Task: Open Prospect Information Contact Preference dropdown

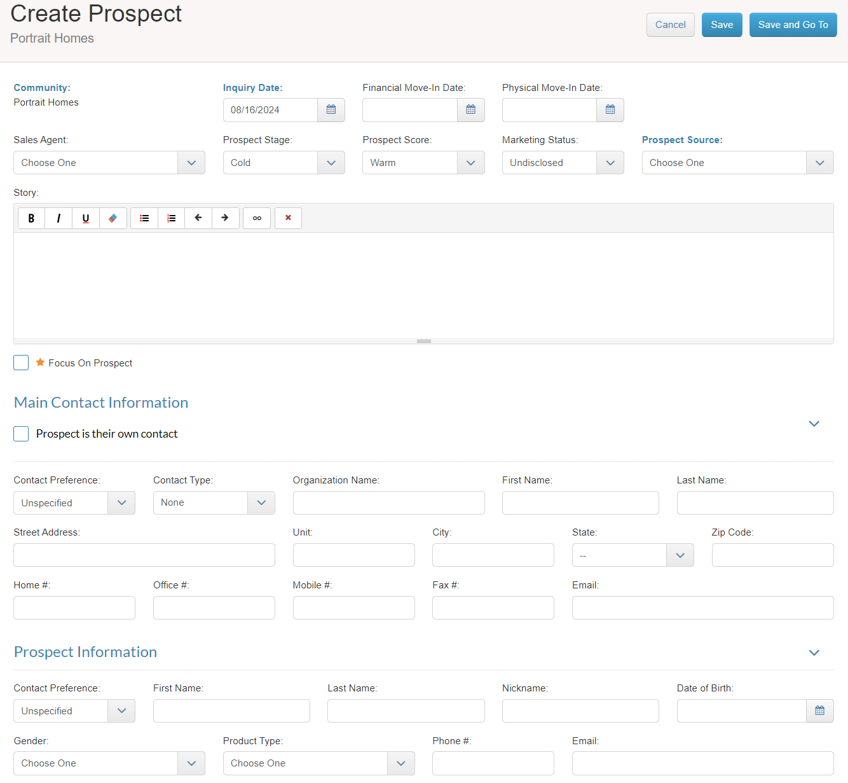Action: coord(74,711)
